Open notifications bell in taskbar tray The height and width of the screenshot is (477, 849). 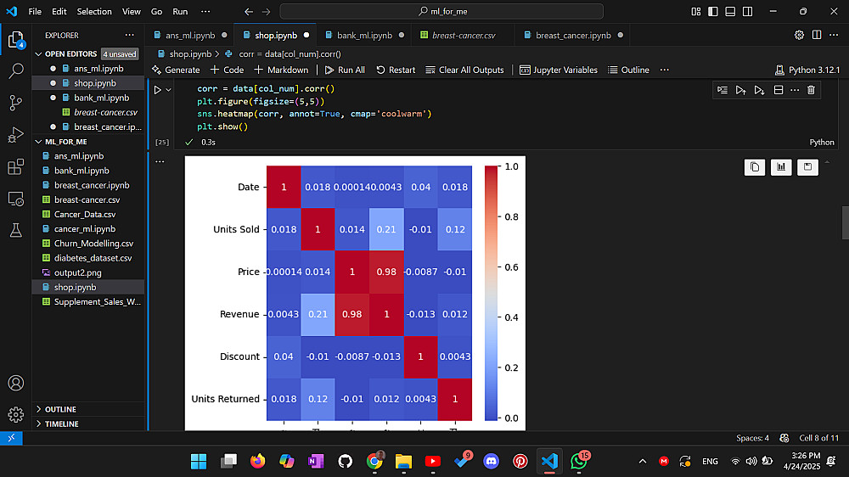[x=831, y=462]
